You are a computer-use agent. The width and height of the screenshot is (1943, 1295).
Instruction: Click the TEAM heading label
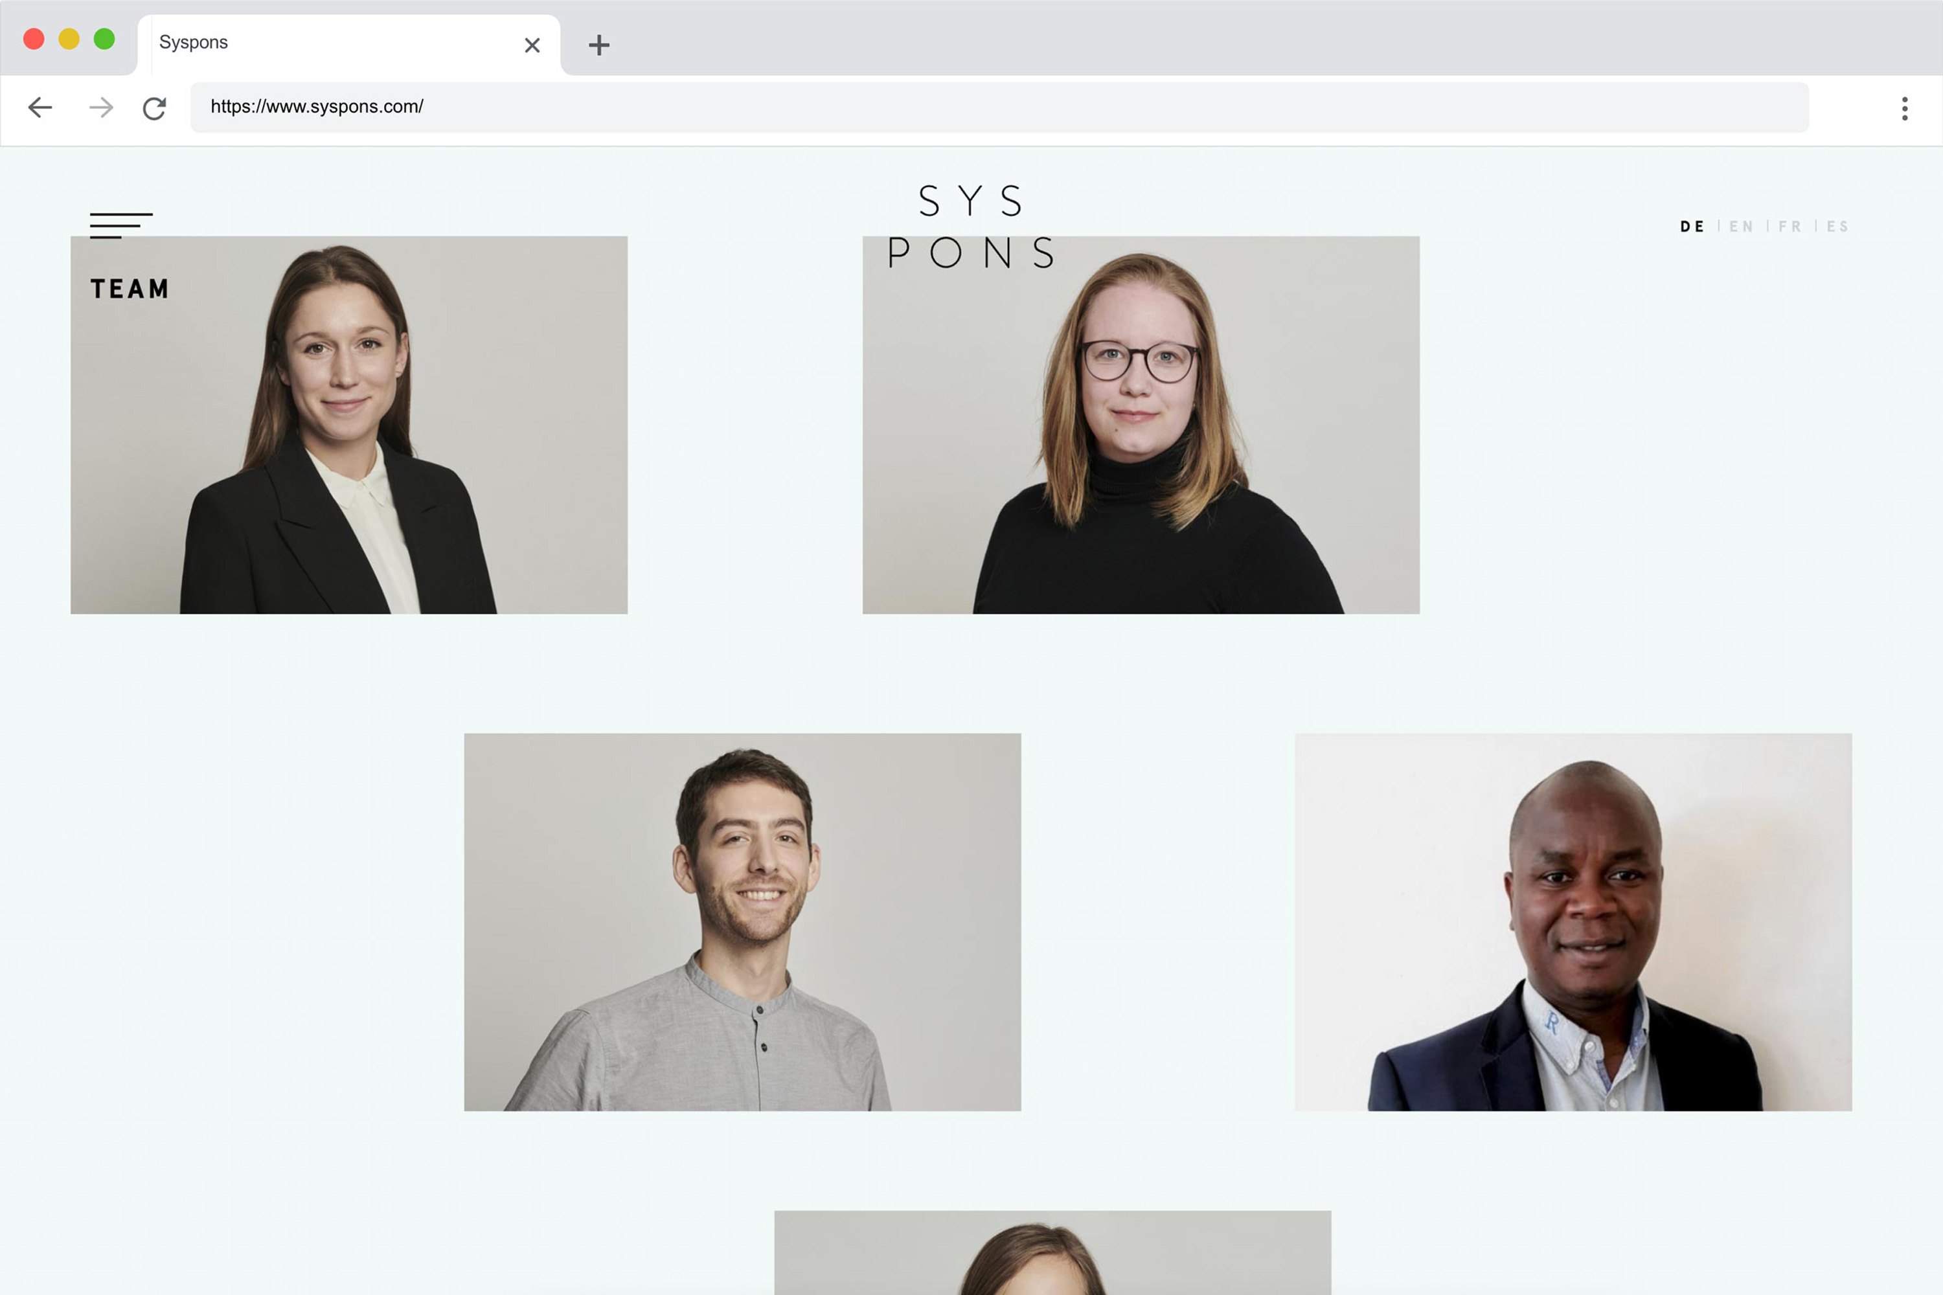[130, 289]
